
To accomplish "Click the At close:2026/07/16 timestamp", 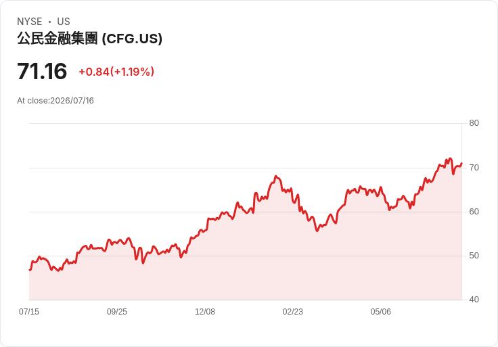I will (x=55, y=101).
